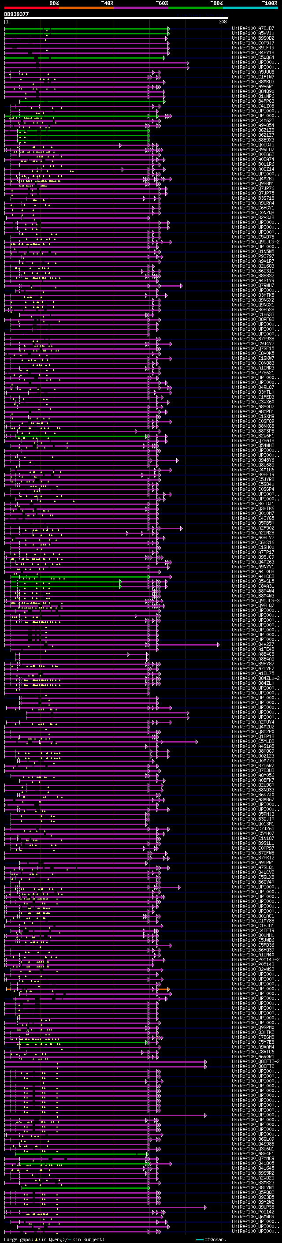Click label UniRef100_B0EGS2
This screenshot has width=282, height=1243.
[253, 154]
